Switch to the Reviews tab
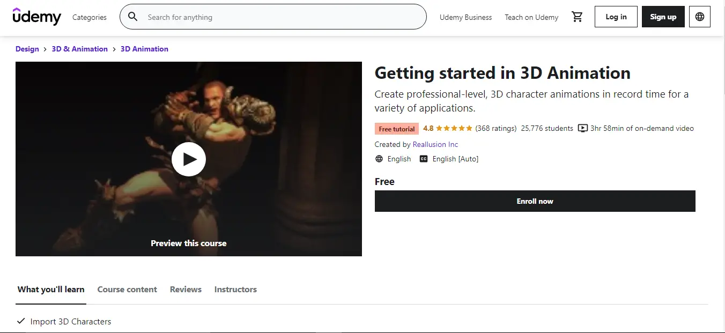 pos(186,290)
